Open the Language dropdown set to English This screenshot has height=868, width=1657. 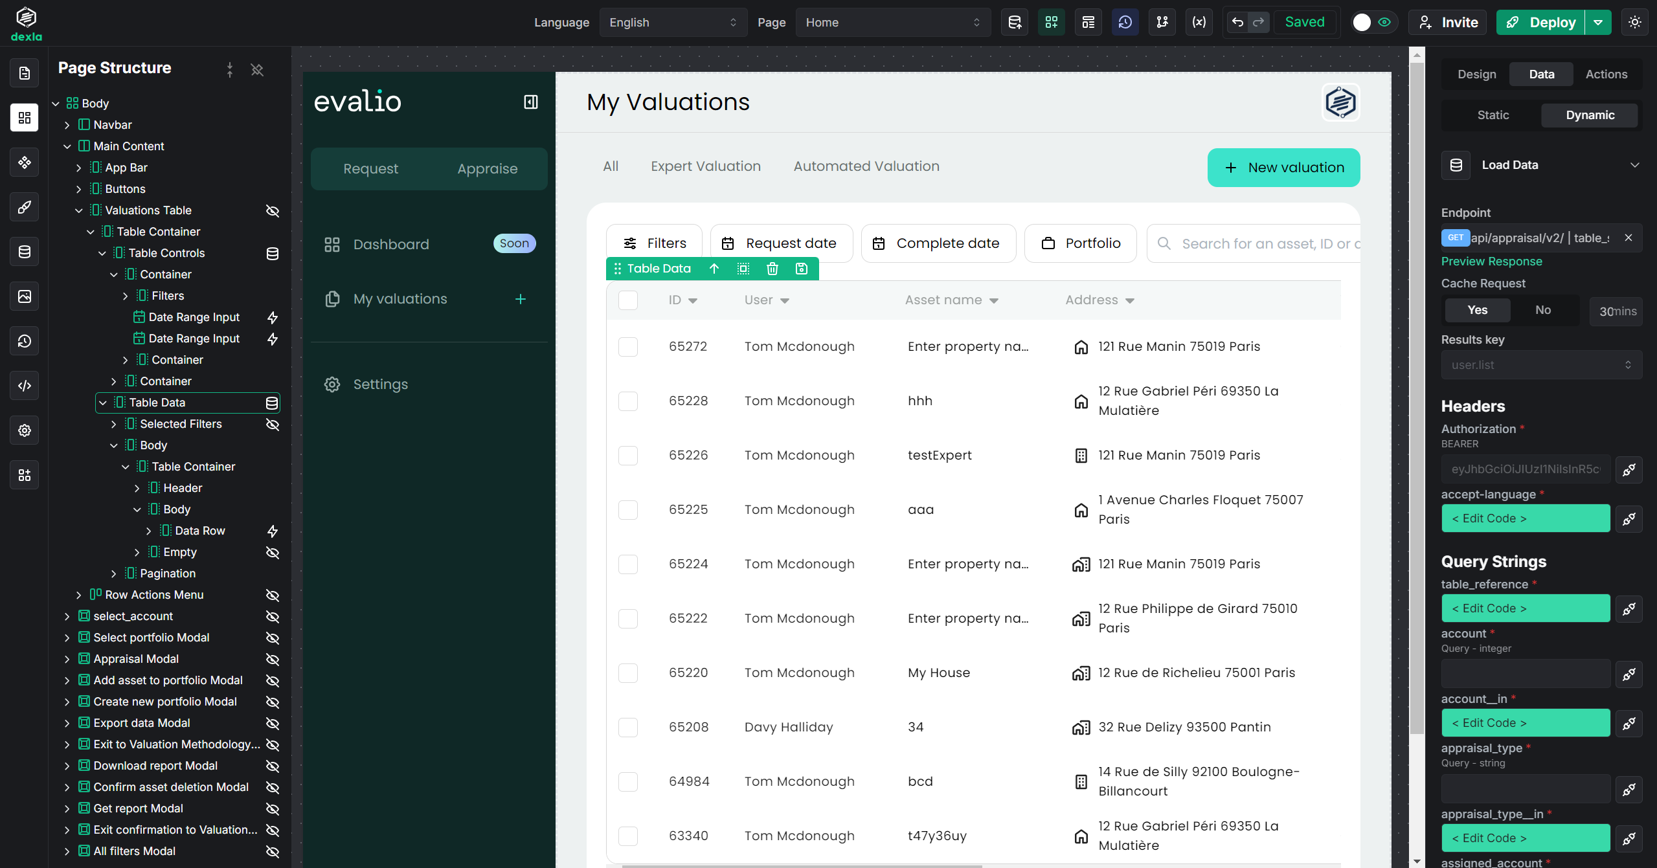tap(672, 23)
